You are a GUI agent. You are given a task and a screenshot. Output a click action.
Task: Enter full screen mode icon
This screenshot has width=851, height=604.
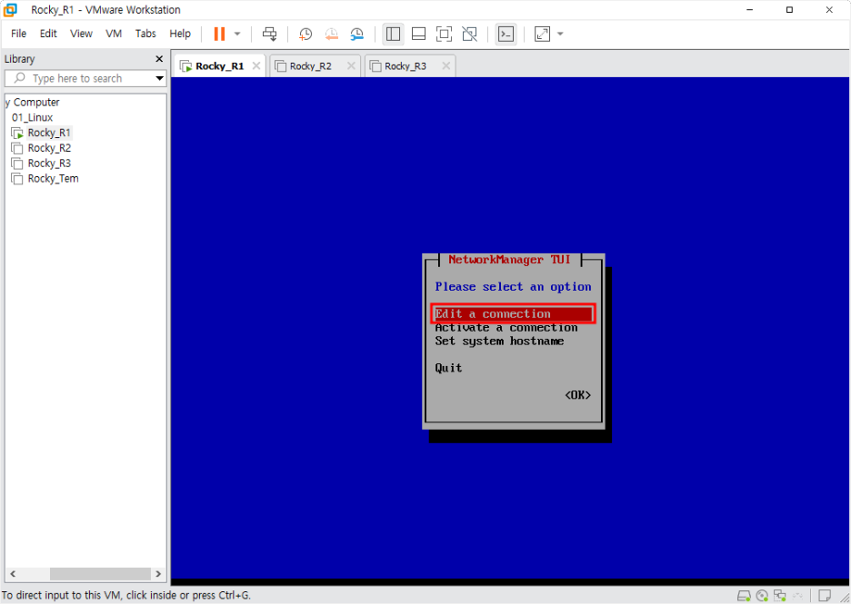(x=444, y=35)
